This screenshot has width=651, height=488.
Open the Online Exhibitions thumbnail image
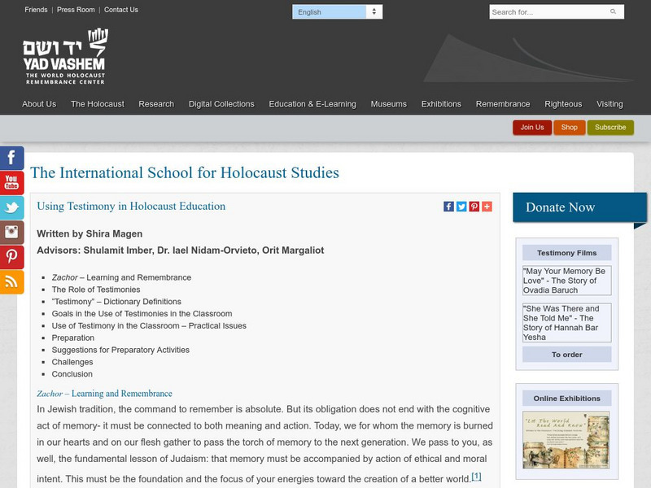tap(566, 440)
